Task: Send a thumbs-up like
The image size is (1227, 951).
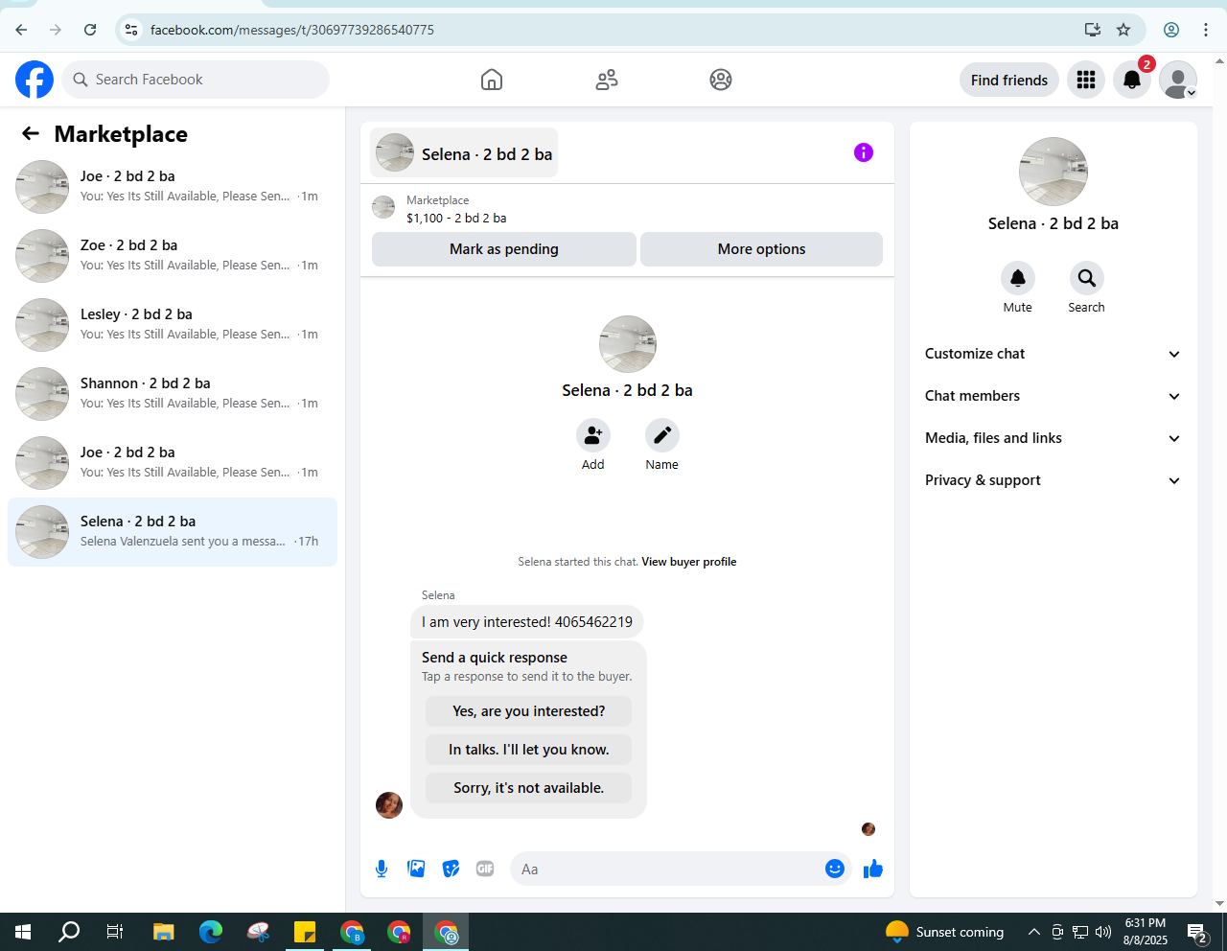Action: (x=873, y=869)
